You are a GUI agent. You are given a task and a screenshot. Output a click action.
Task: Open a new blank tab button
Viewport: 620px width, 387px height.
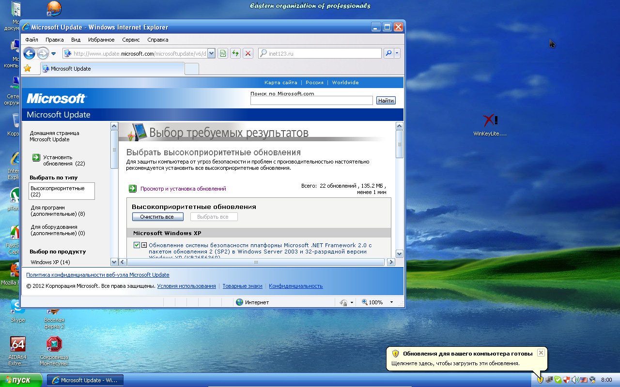click(x=192, y=69)
